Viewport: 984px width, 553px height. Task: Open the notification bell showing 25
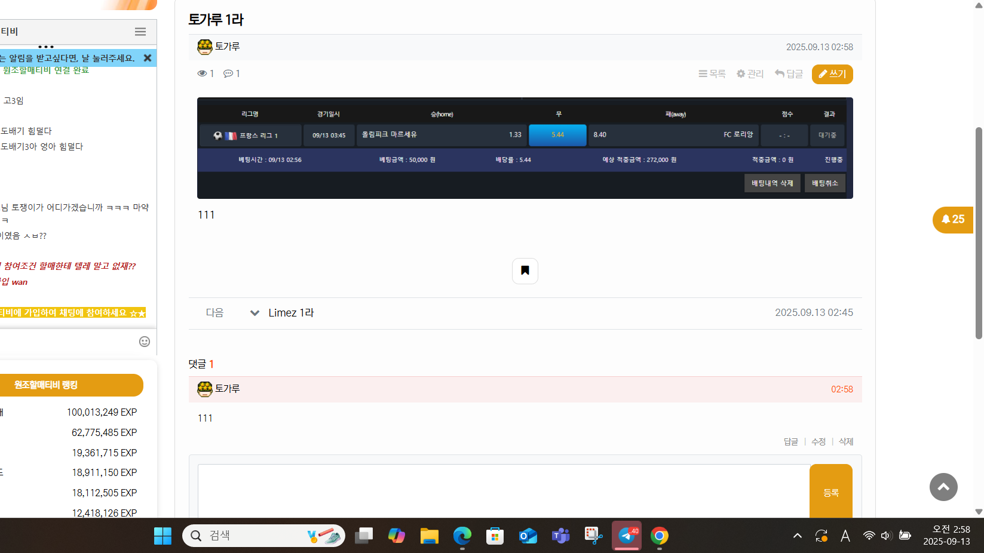952,220
